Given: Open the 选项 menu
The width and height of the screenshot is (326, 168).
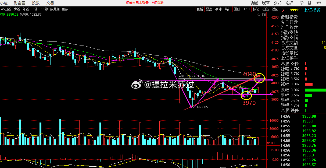Looking at the screenshot, I should pos(289,3).
